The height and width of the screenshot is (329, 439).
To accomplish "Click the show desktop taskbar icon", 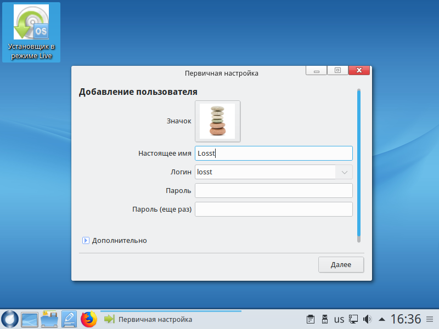I will [30, 319].
